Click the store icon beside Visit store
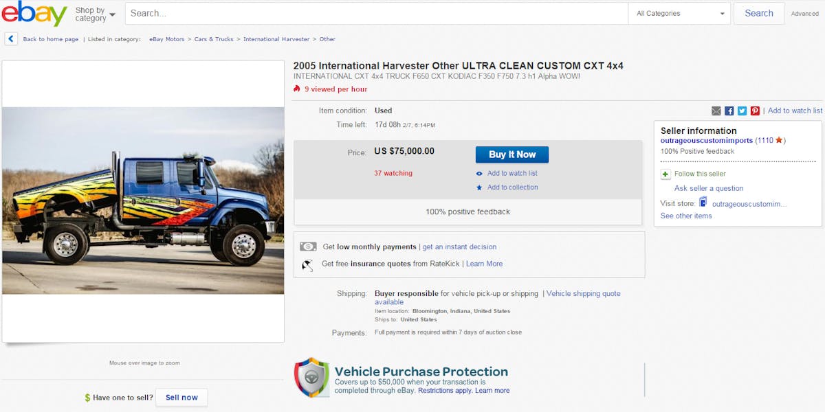This screenshot has width=825, height=412. [x=703, y=203]
